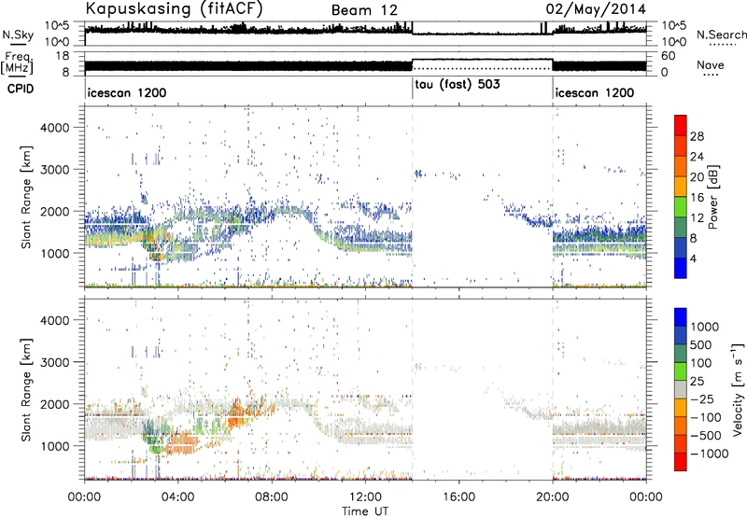Click the "28" value on Power colorbar

pos(697,136)
